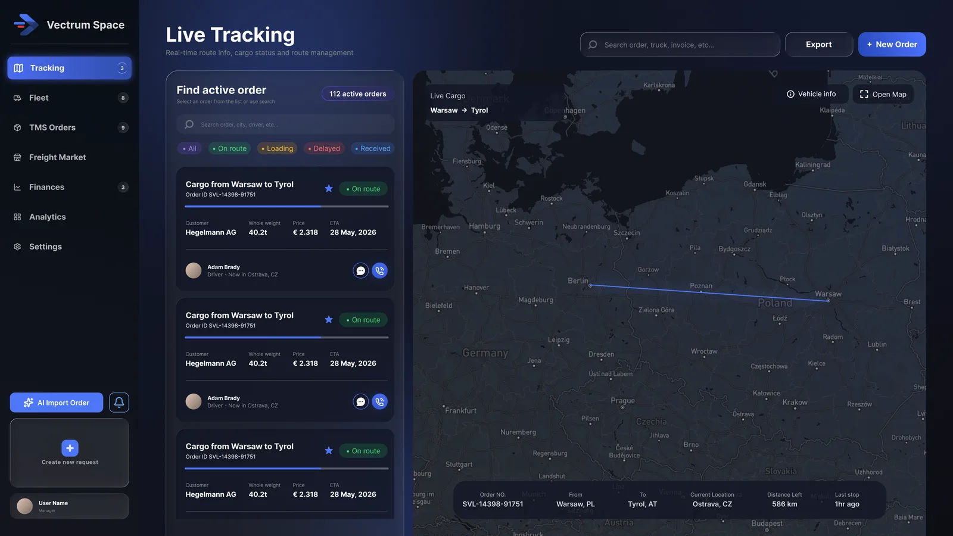The width and height of the screenshot is (953, 536).
Task: Click the "586 km" distance left value
Action: pos(784,504)
